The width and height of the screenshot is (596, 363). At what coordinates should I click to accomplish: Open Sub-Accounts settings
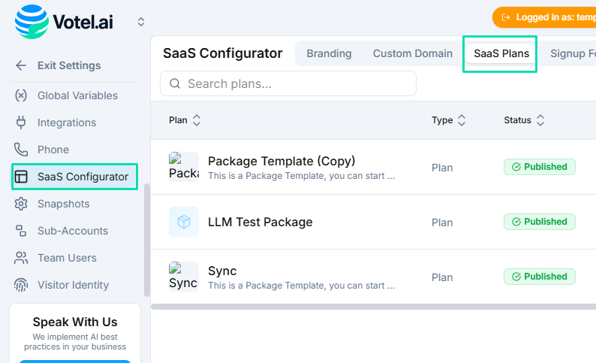(73, 231)
